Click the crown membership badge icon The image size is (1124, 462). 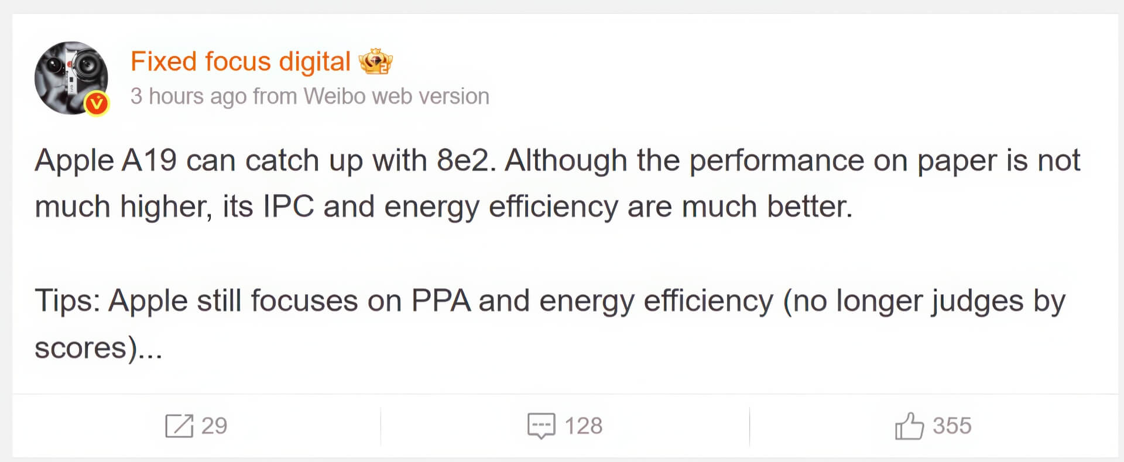click(375, 61)
